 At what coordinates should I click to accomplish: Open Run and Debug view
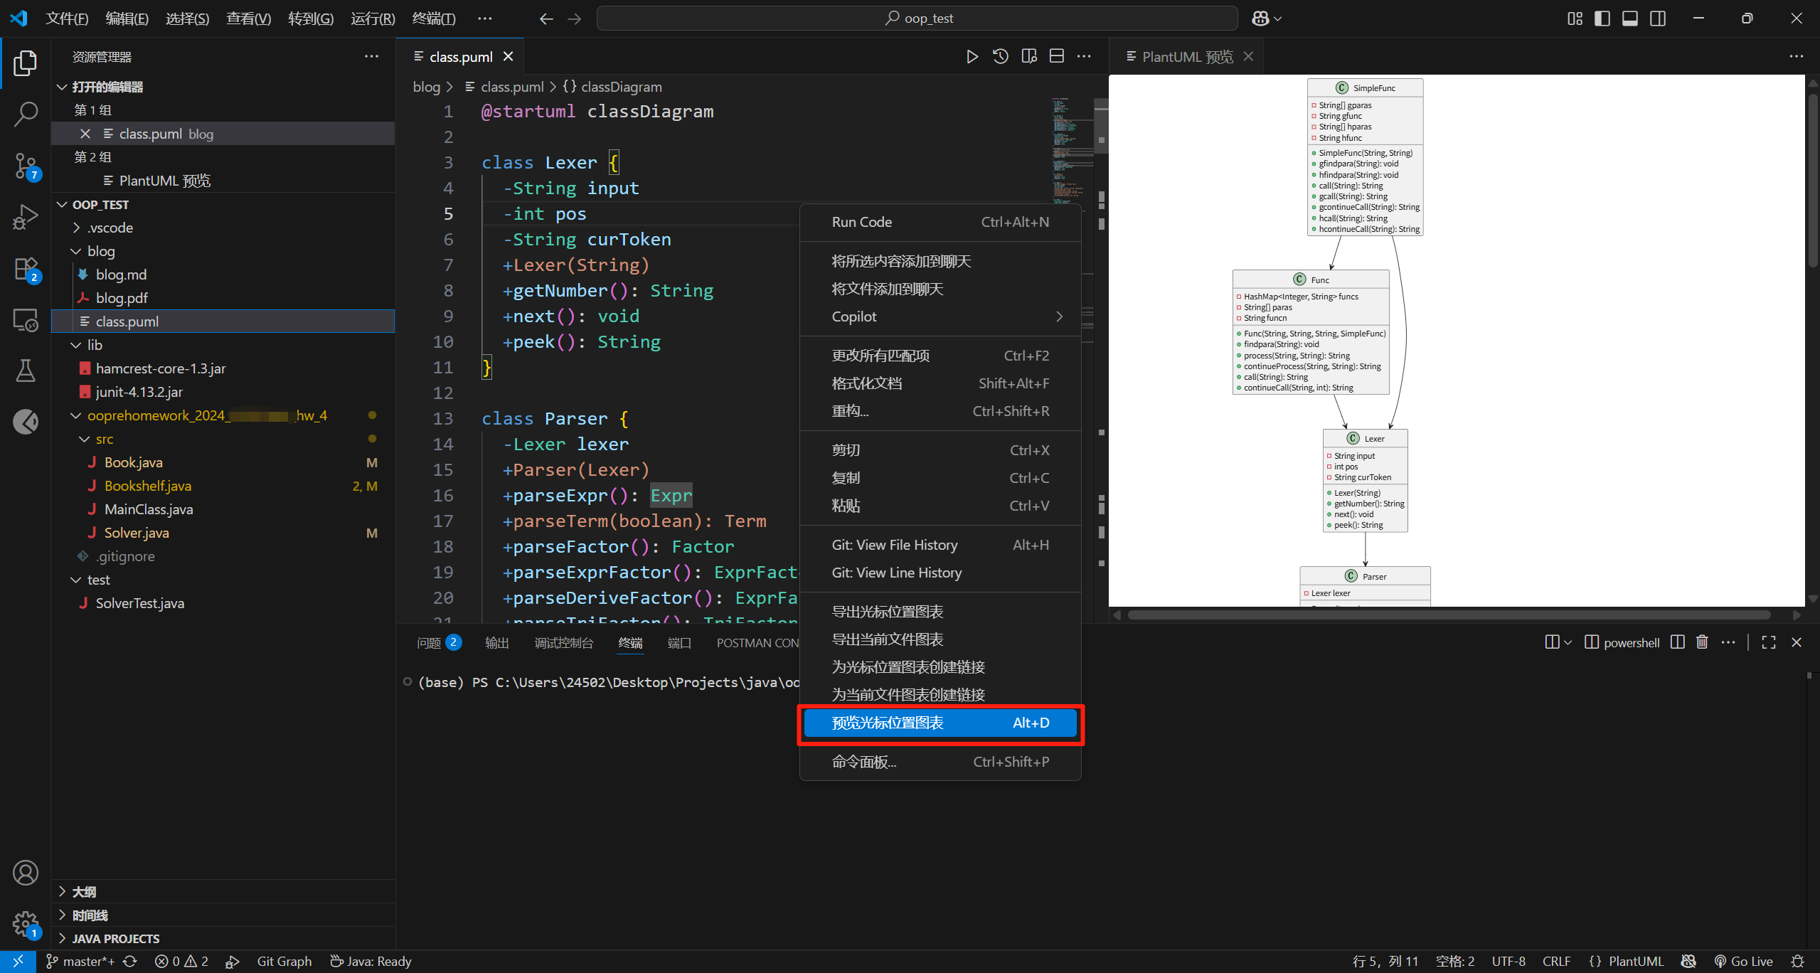pyautogui.click(x=26, y=217)
